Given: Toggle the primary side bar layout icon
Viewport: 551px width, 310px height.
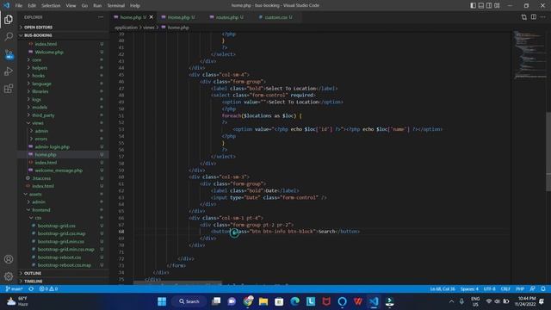Looking at the screenshot, I should pos(473,6).
